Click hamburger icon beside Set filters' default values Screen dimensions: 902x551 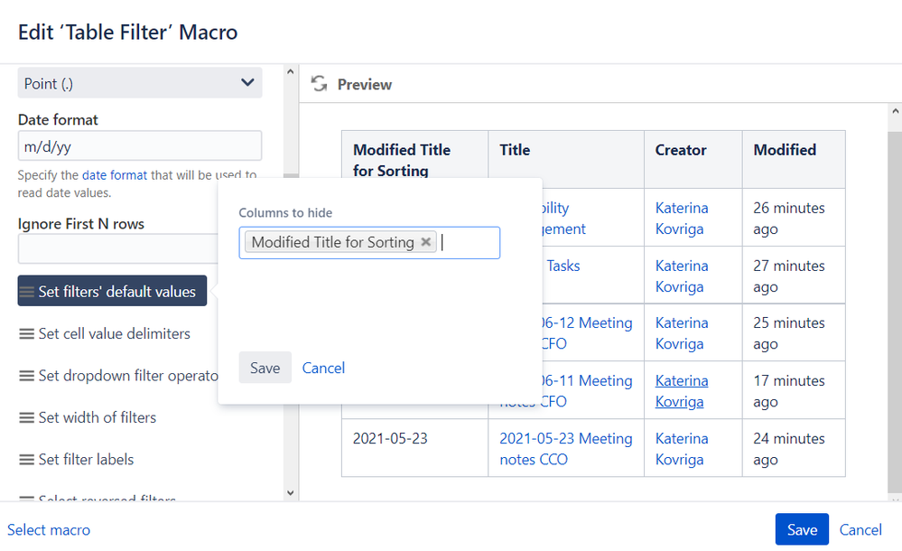tap(27, 292)
